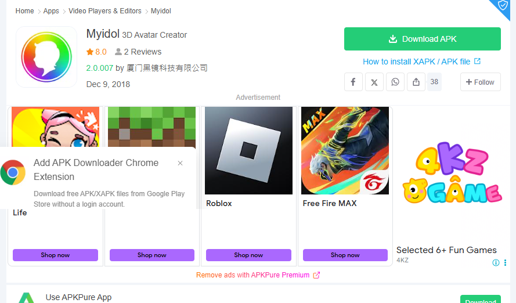Click the Dec 9, 2018 date text
The width and height of the screenshot is (516, 303).
[x=108, y=84]
